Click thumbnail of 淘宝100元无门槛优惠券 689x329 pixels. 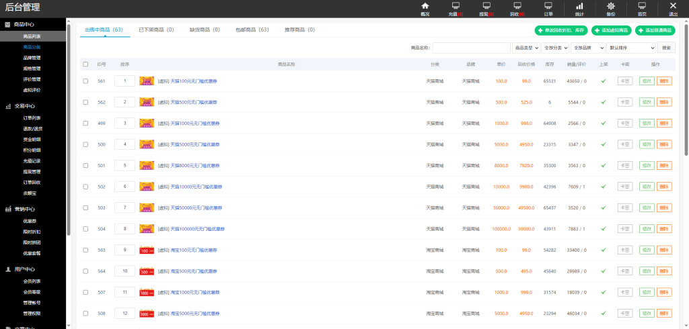147,250
